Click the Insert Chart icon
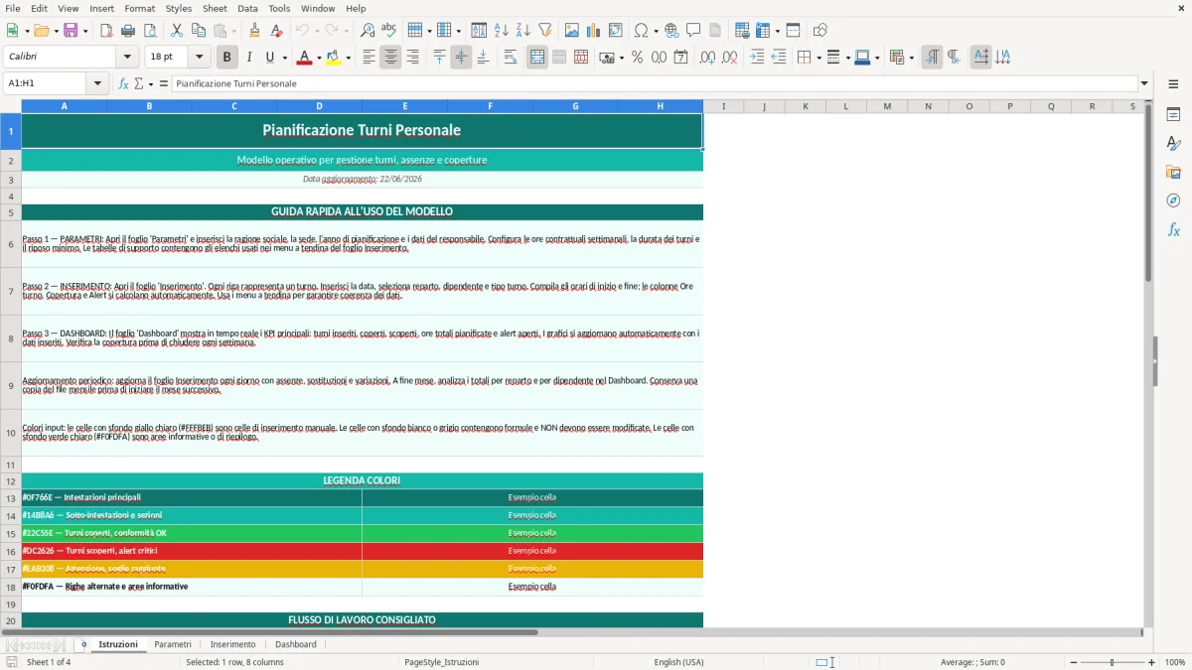Image resolution: width=1192 pixels, height=670 pixels. coord(594,31)
